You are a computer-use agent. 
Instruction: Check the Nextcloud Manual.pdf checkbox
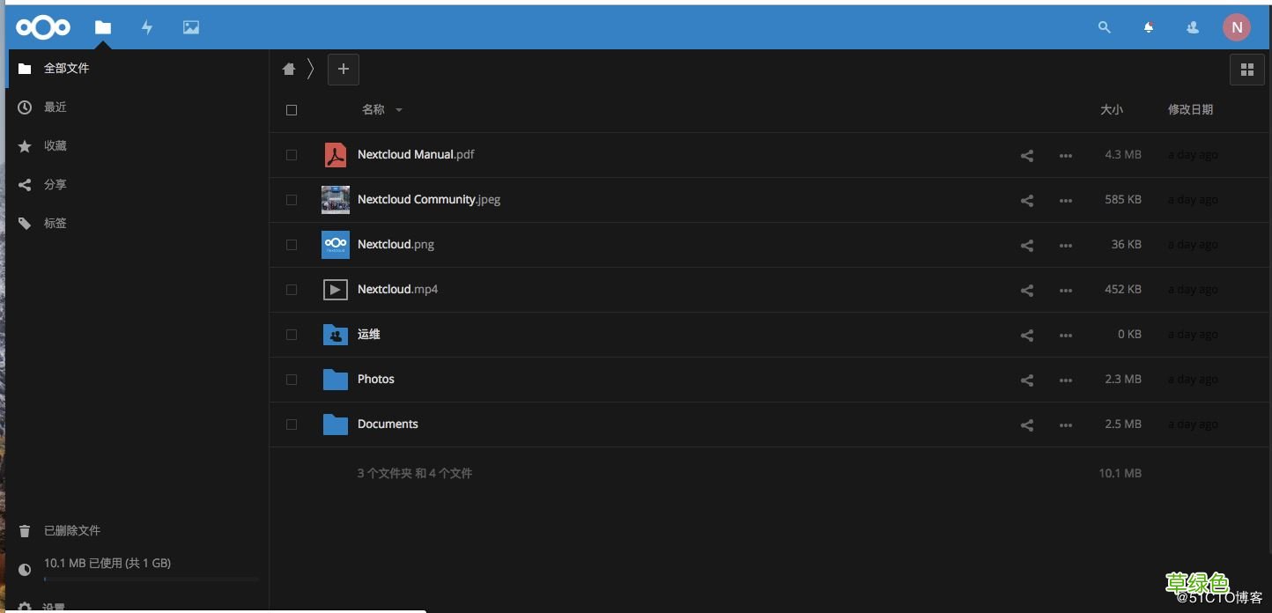[x=292, y=155]
